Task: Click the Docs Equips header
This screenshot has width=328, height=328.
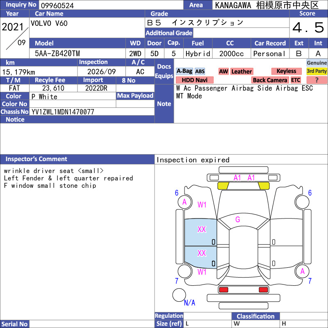Action: click(164, 71)
